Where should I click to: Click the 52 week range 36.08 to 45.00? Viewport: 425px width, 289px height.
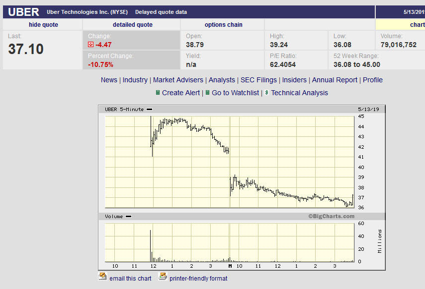tap(357, 64)
